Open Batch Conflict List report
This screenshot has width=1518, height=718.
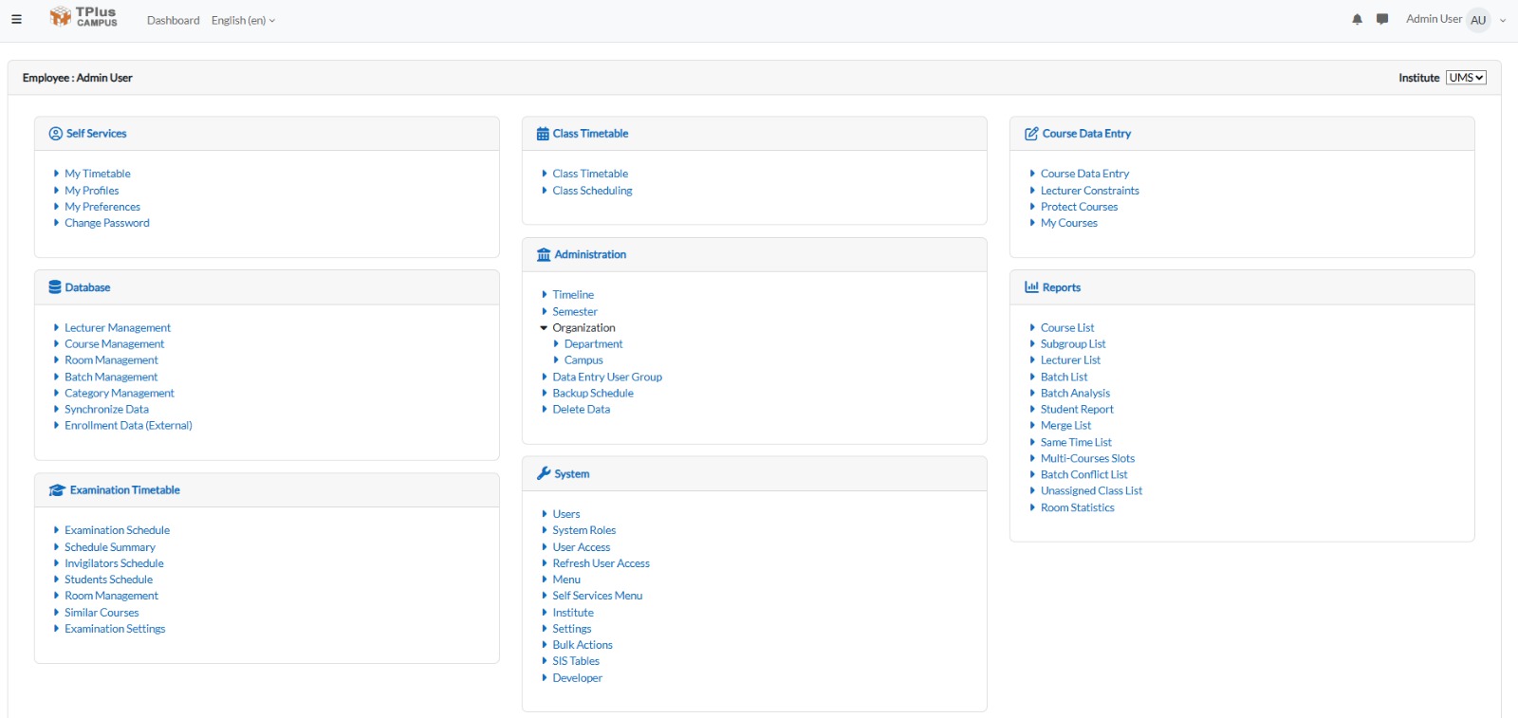[x=1084, y=474]
